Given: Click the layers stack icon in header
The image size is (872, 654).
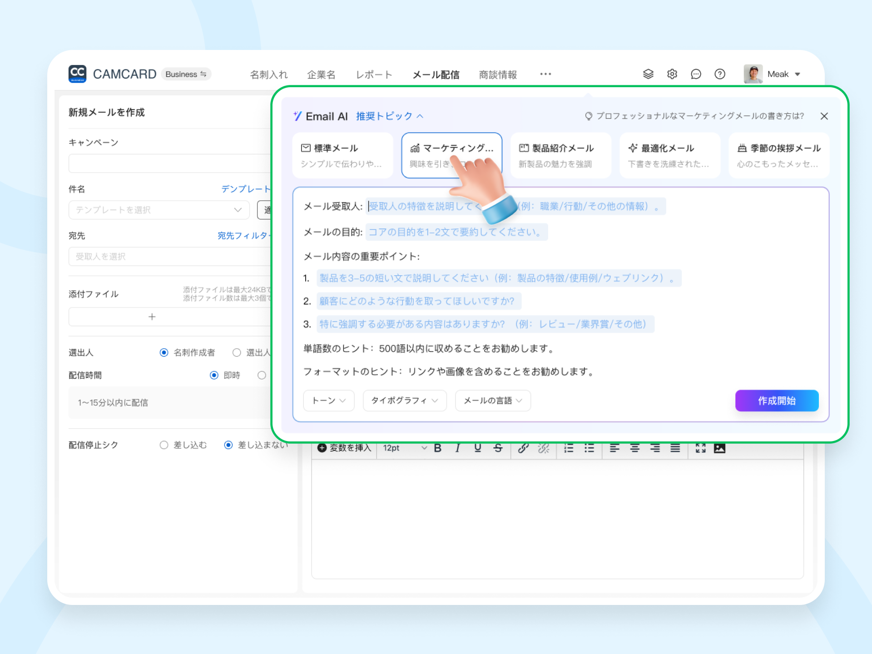Looking at the screenshot, I should point(648,74).
